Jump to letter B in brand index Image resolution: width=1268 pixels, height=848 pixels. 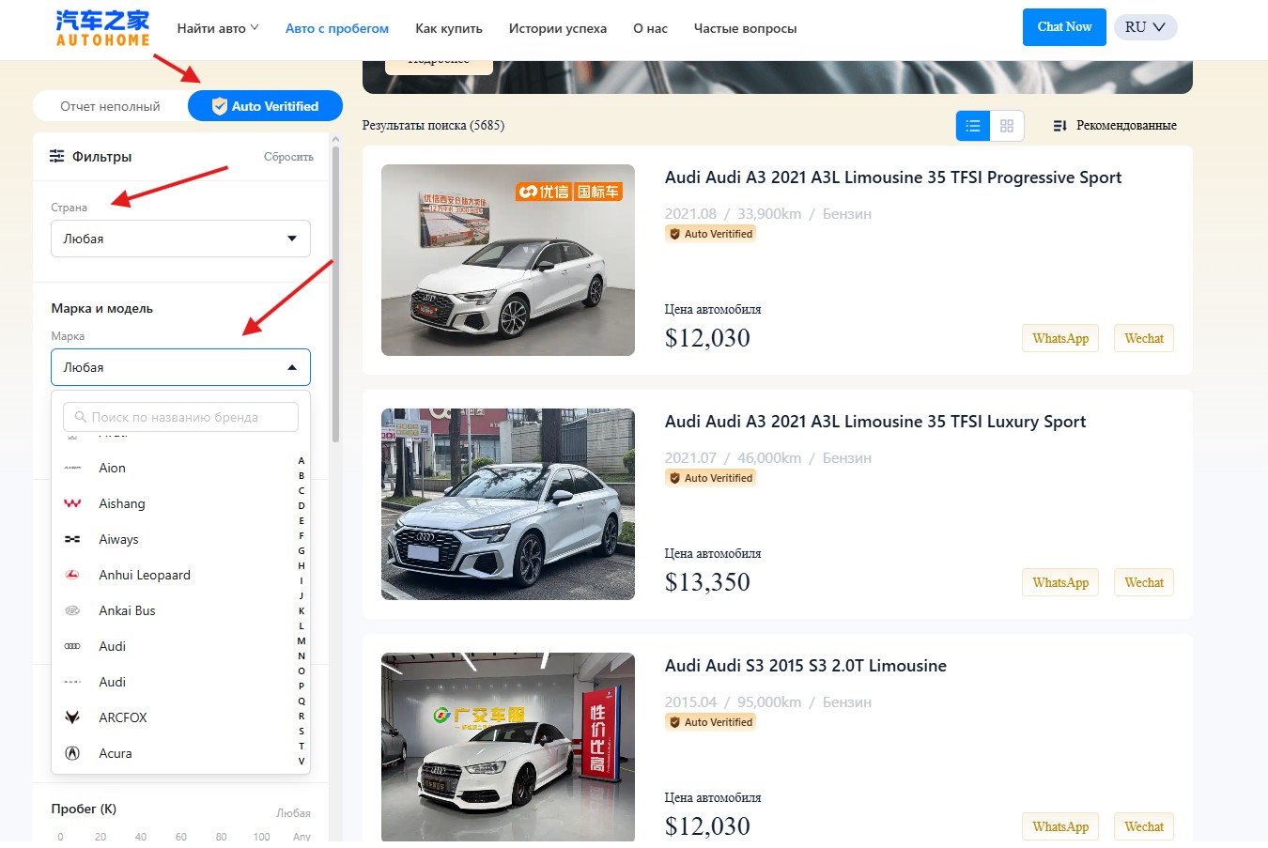tap(302, 476)
